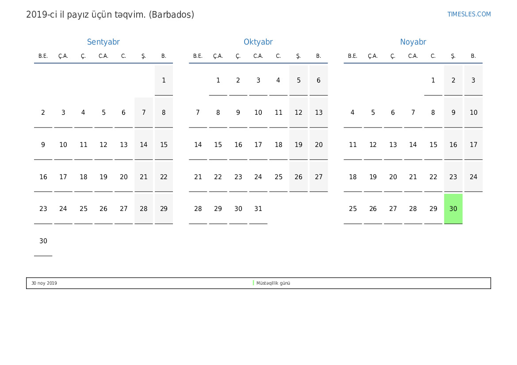Click the Noyabr month heading
The height and width of the screenshot is (365, 517).
pyautogui.click(x=413, y=42)
